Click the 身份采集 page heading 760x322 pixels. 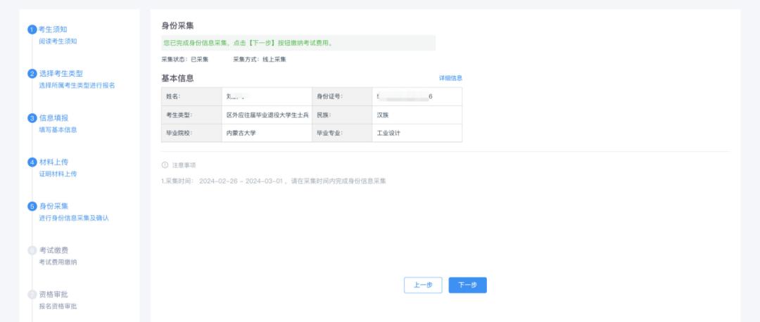[x=177, y=26]
